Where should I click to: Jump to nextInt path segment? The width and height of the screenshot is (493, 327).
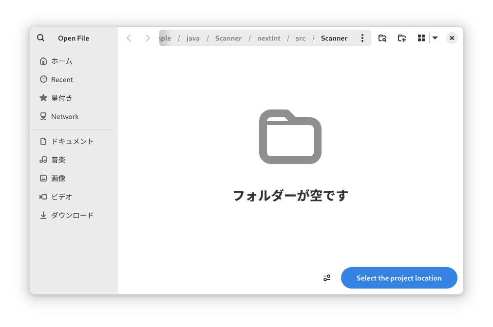click(x=268, y=38)
